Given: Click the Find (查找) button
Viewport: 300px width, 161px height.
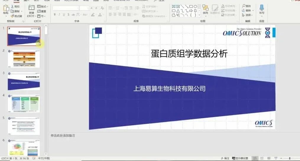Looking at the screenshot, I should click(247, 6).
